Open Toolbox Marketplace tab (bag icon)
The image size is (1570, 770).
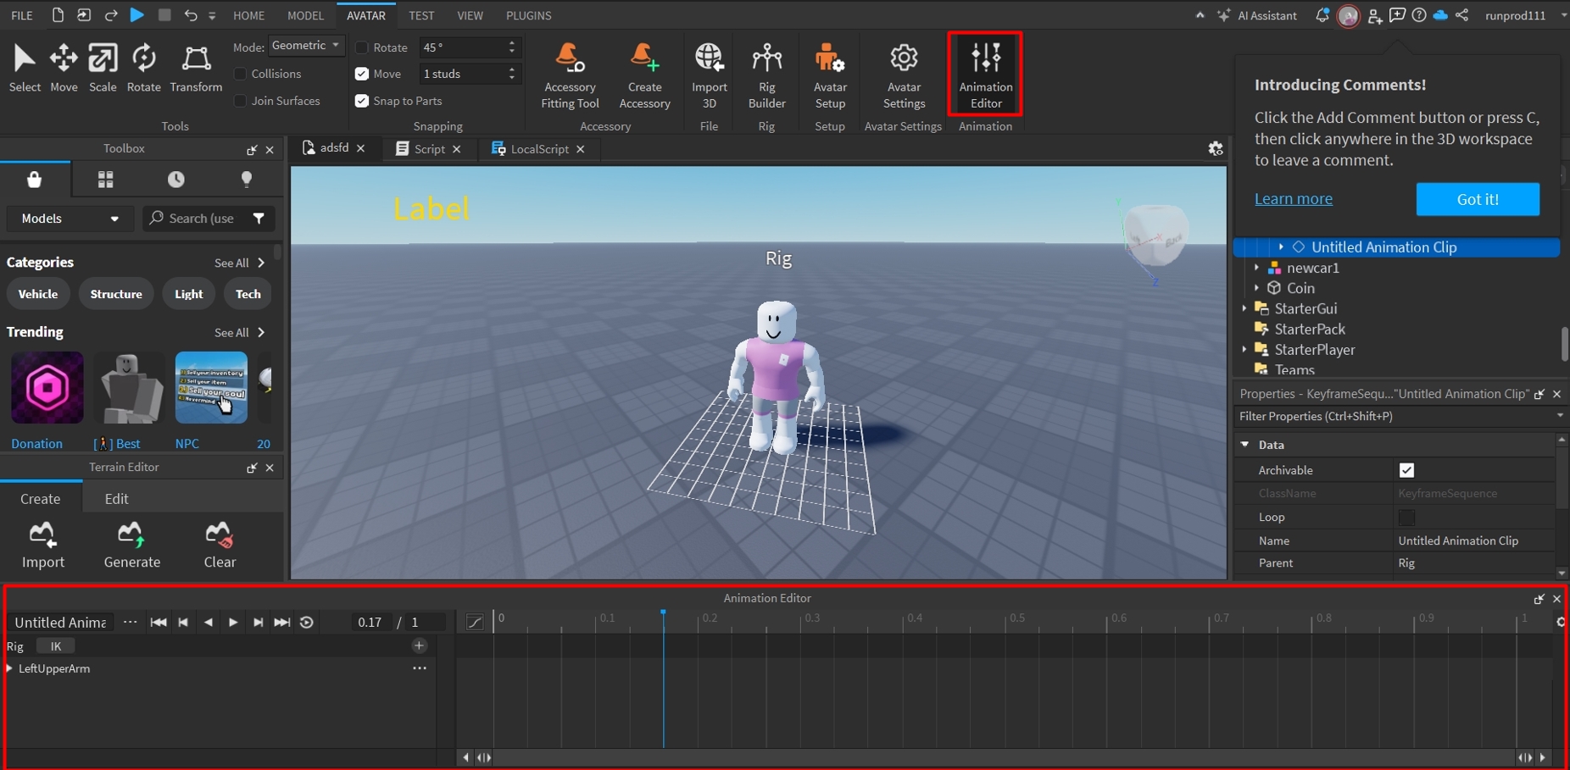click(35, 180)
